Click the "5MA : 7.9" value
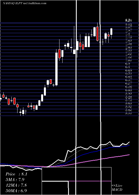This screenshot has width=139, height=195. click(15, 180)
